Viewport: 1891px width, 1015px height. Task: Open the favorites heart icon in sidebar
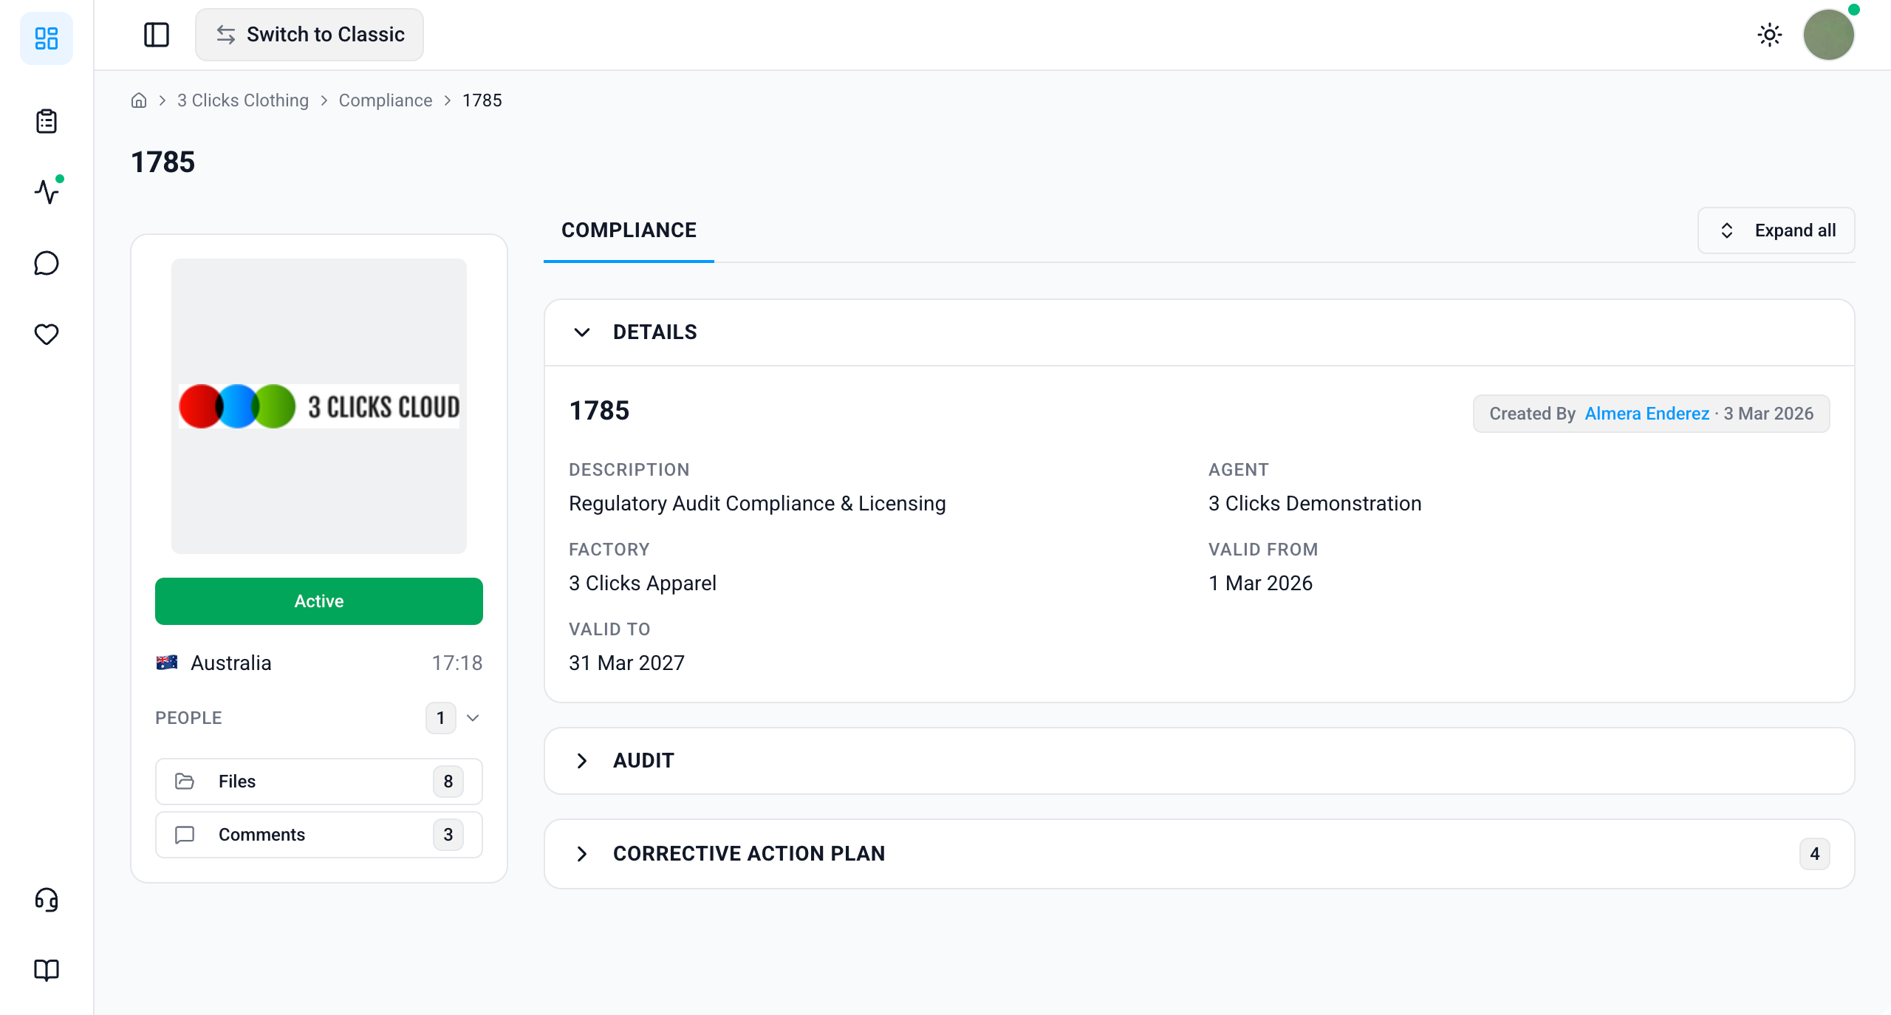(47, 334)
